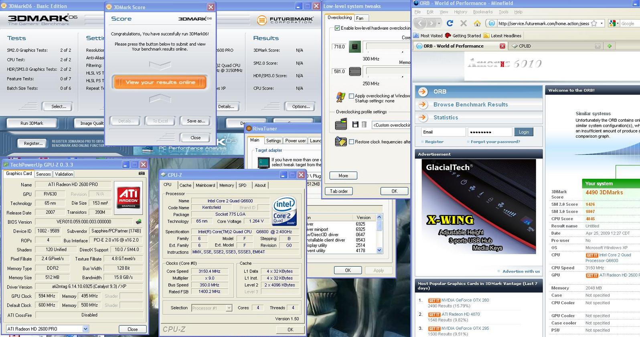Click the GPU-Z BIOS save chip icon
640x337 pixels.
coord(139,221)
